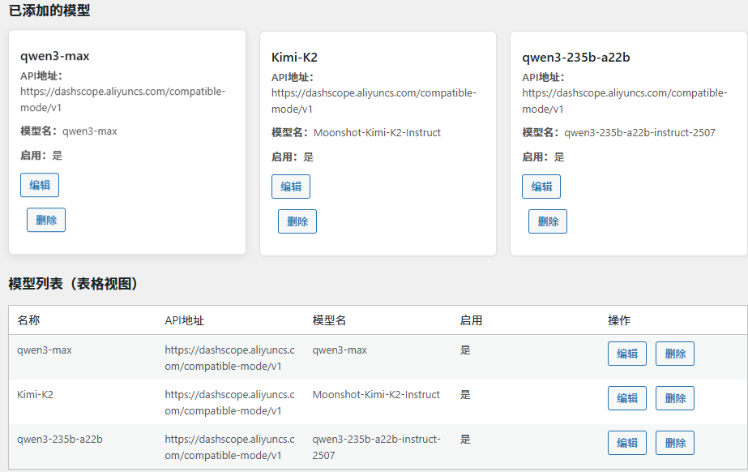This screenshot has height=472, width=748.
Task: Delete the qwen3-max row in the table
Action: 675,354
